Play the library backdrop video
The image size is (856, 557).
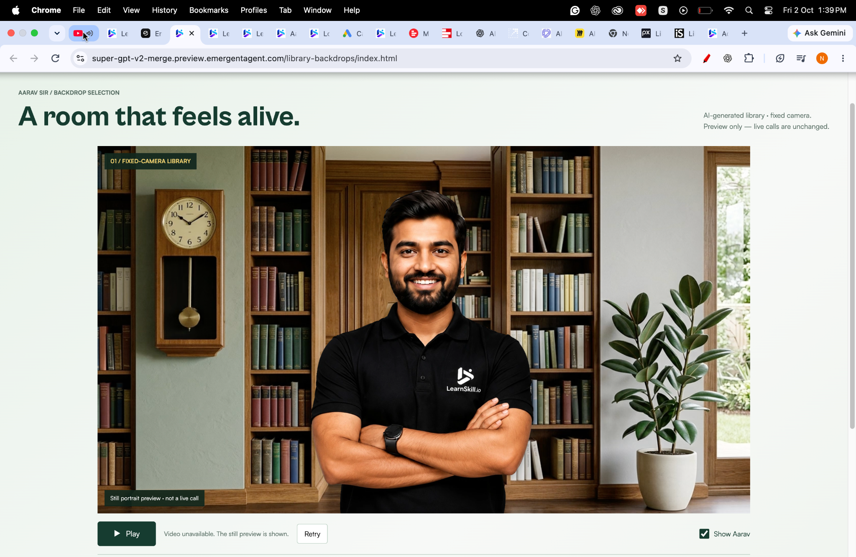tap(127, 534)
